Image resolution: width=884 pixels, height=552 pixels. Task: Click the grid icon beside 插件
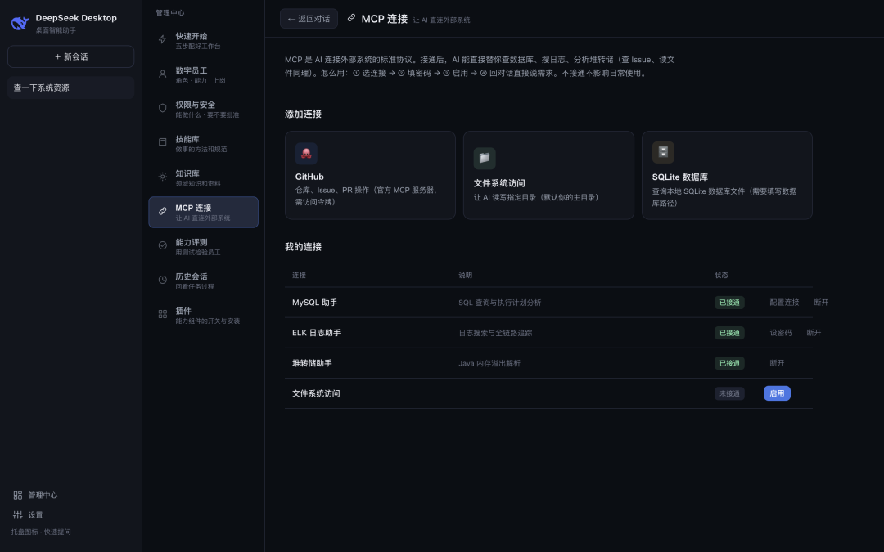(162, 314)
